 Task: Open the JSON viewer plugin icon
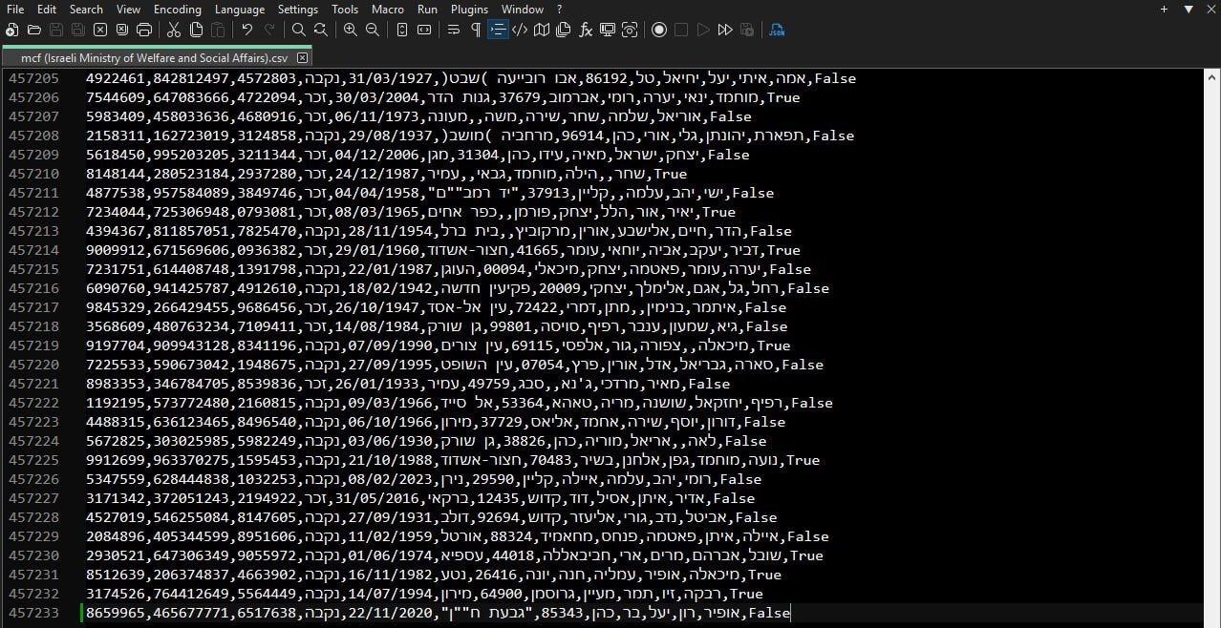(777, 30)
